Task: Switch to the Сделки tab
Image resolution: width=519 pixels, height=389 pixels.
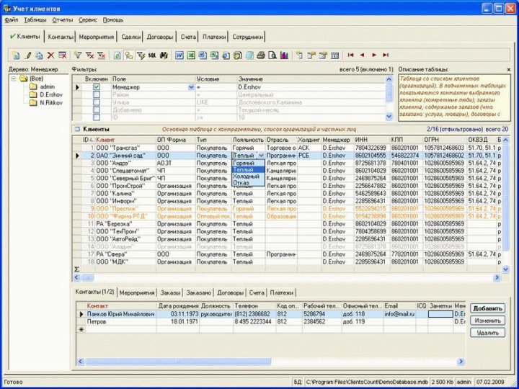Action: point(130,37)
